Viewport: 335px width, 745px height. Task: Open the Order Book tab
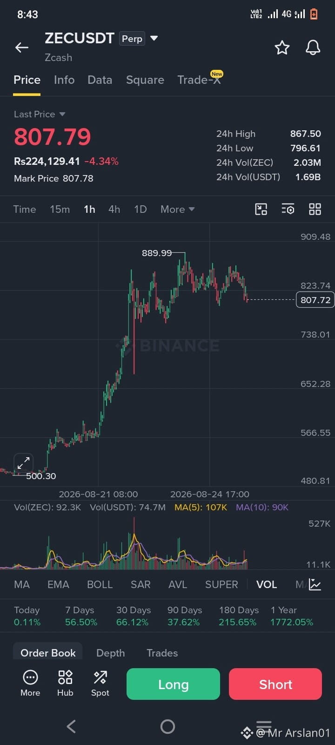[48, 653]
